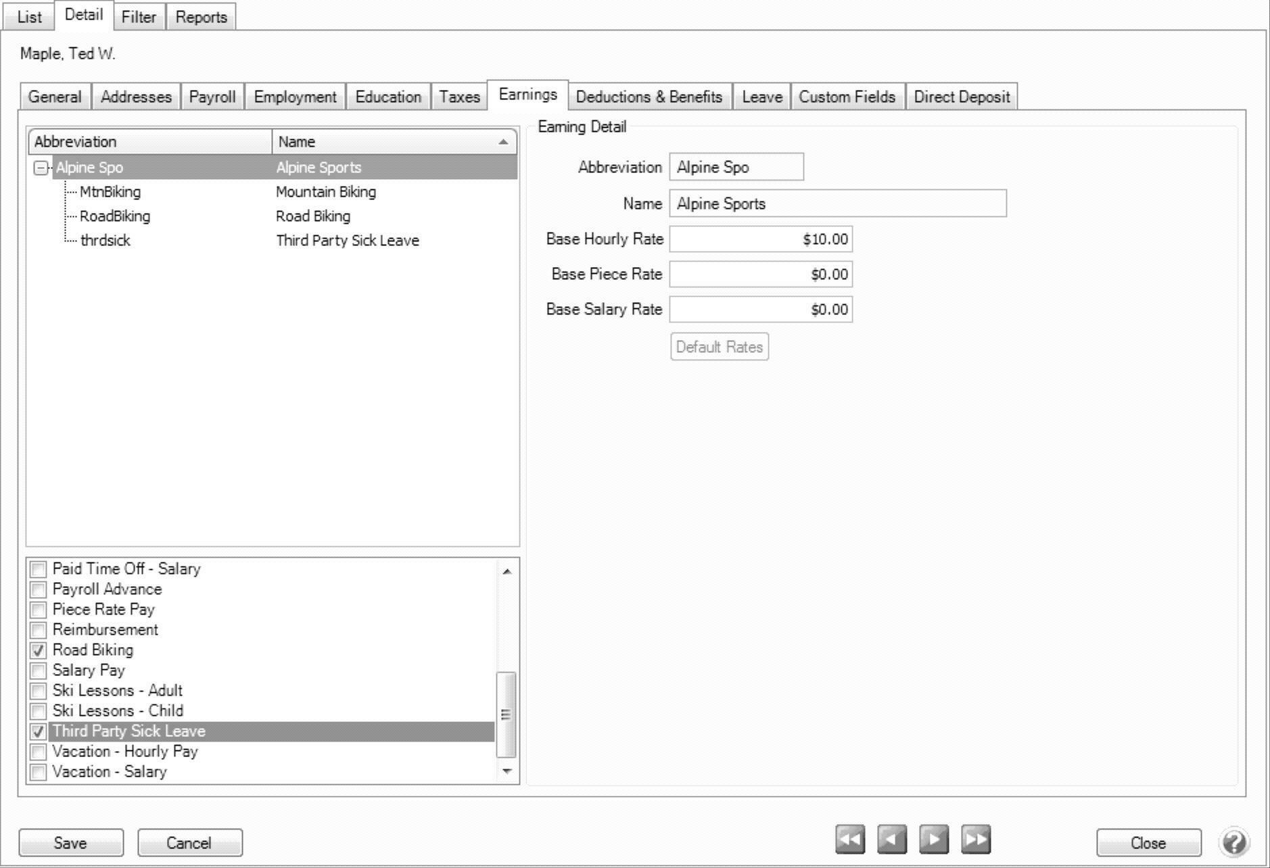Uncheck the Road Biking checkbox

point(39,650)
